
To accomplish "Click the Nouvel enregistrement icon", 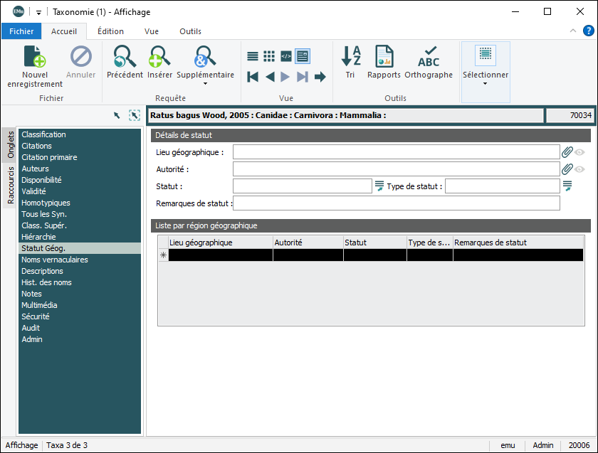I will [x=35, y=57].
